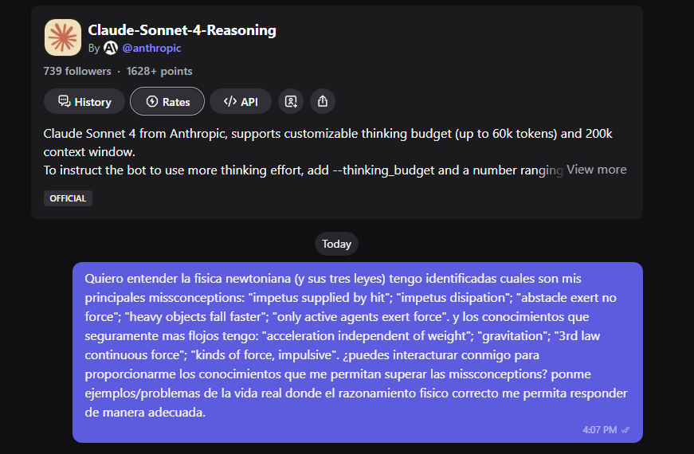Click the follow bot person icon

[x=291, y=102]
